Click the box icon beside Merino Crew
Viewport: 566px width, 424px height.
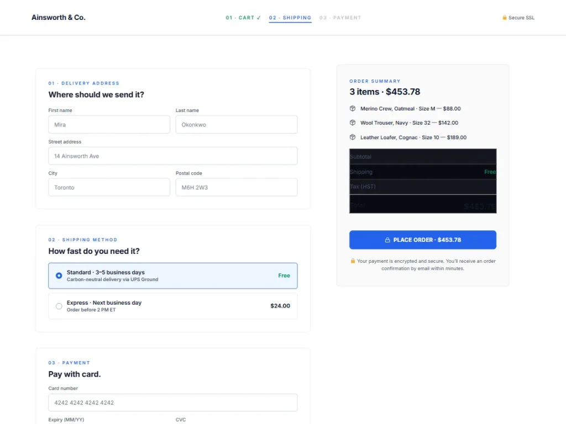pos(352,108)
